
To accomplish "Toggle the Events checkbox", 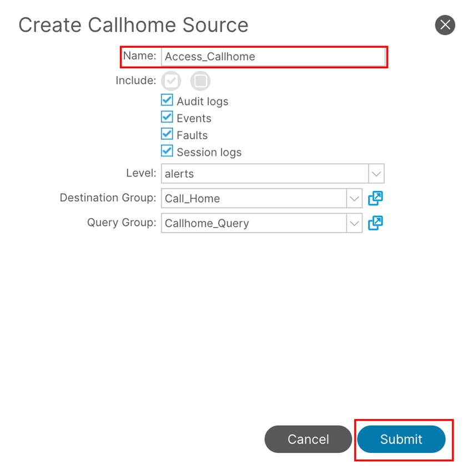I will [167, 118].
